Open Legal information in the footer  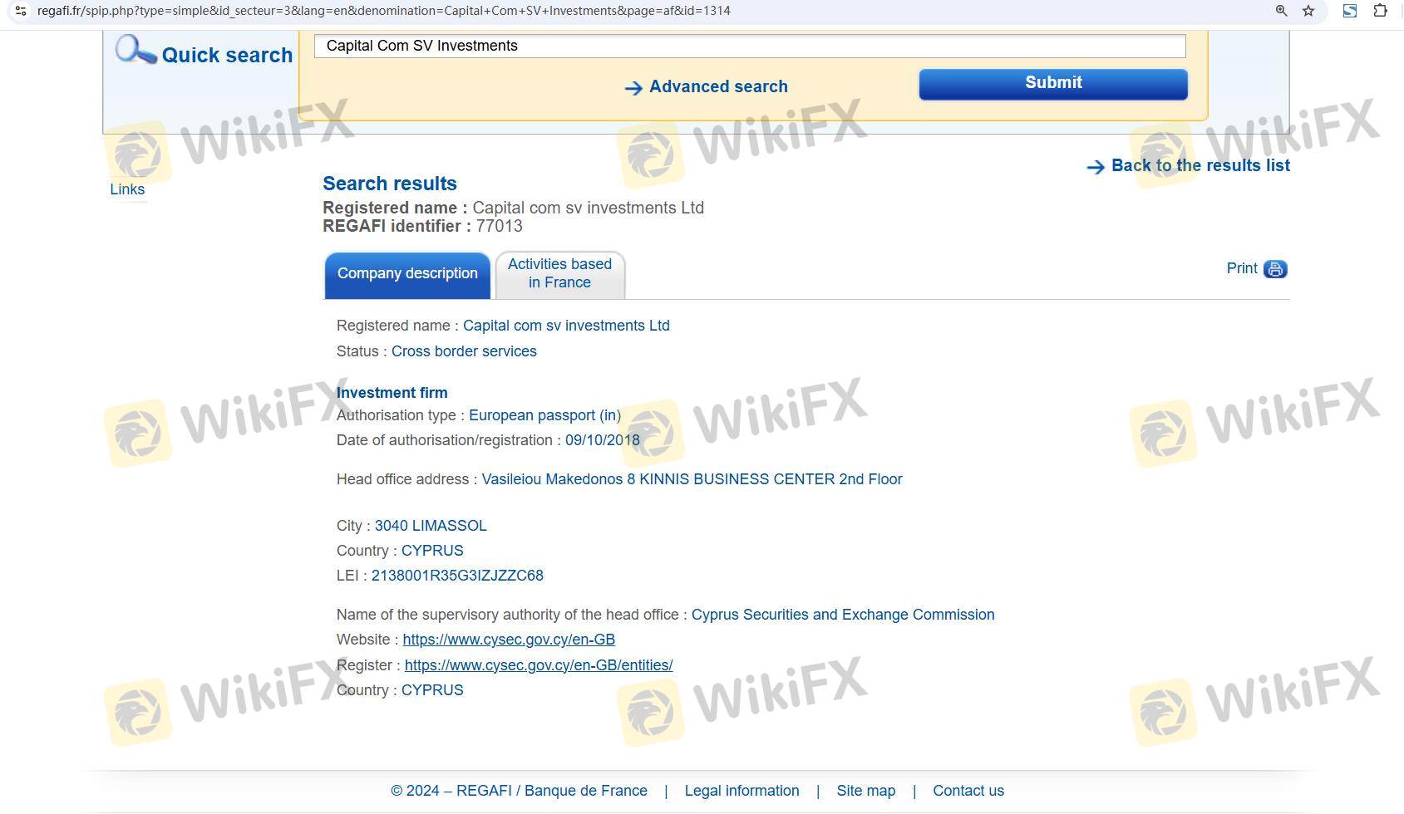pos(742,791)
